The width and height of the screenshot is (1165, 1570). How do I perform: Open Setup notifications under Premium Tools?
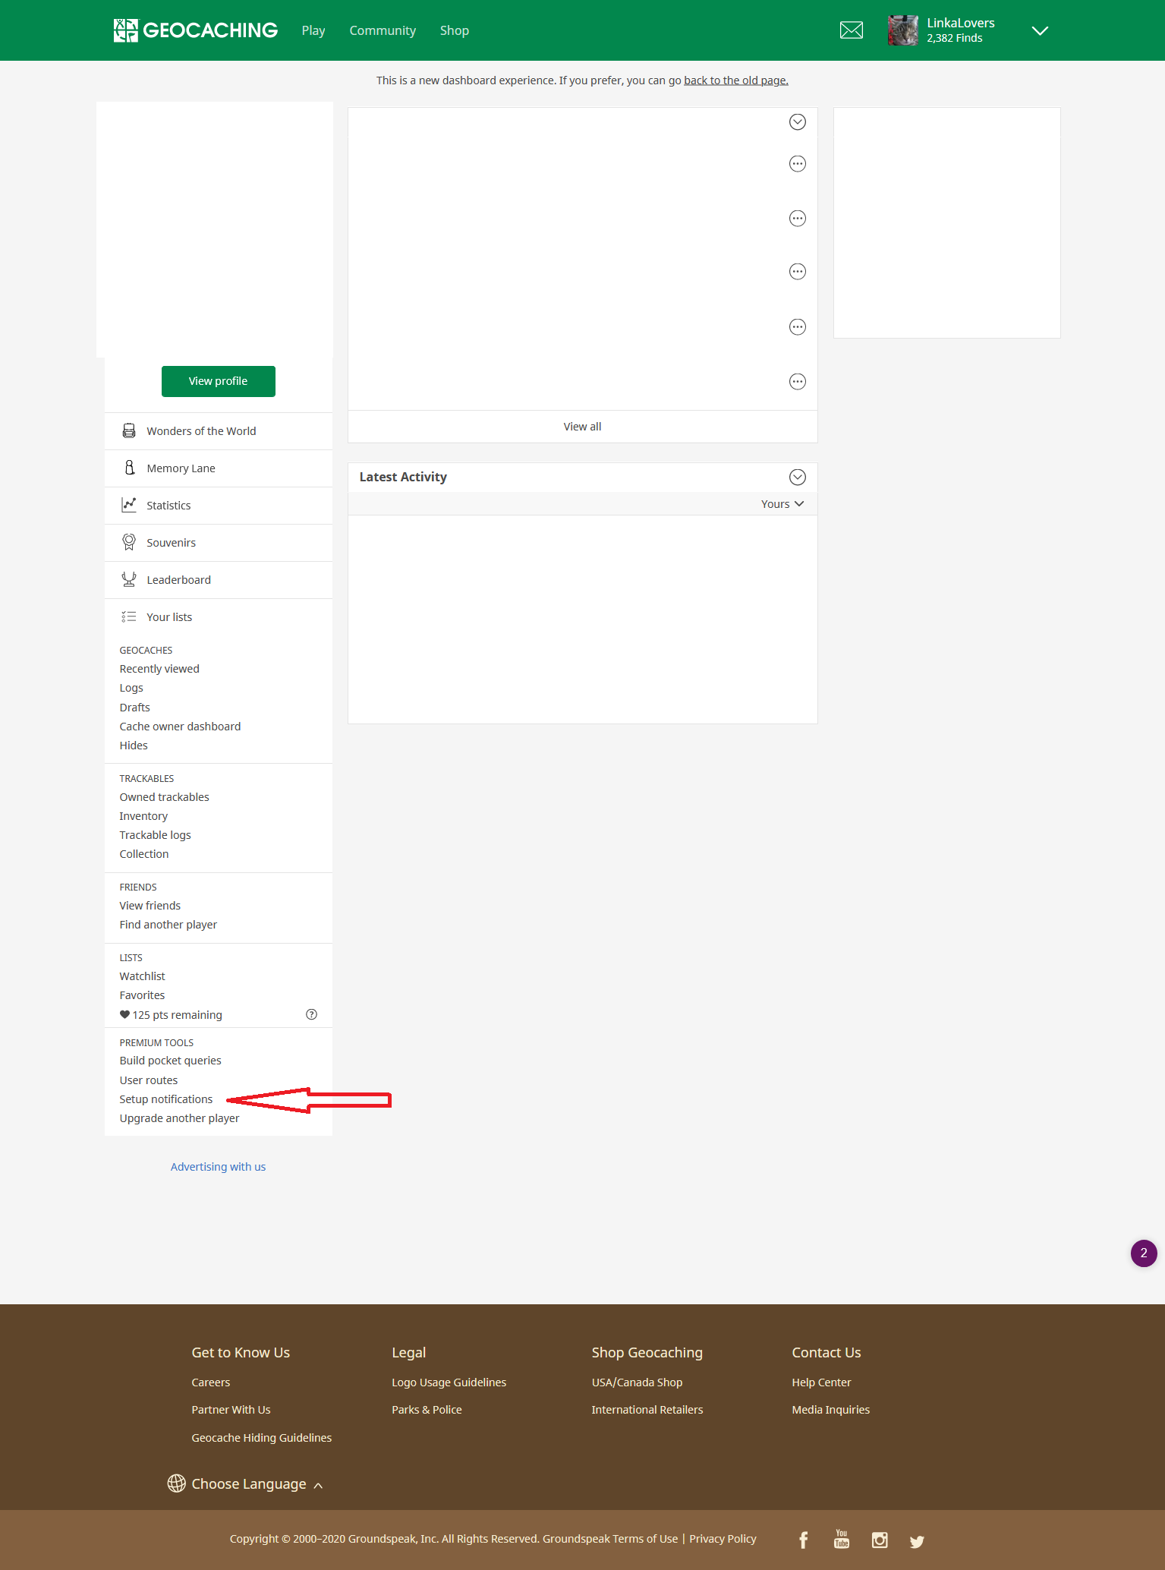pyautogui.click(x=165, y=1099)
